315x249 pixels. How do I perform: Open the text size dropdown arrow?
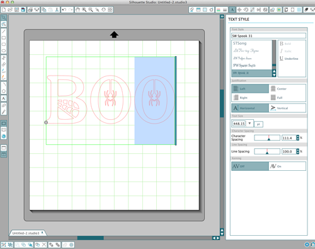249,124
